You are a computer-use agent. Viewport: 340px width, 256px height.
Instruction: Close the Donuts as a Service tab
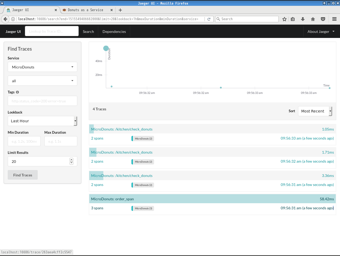112,10
